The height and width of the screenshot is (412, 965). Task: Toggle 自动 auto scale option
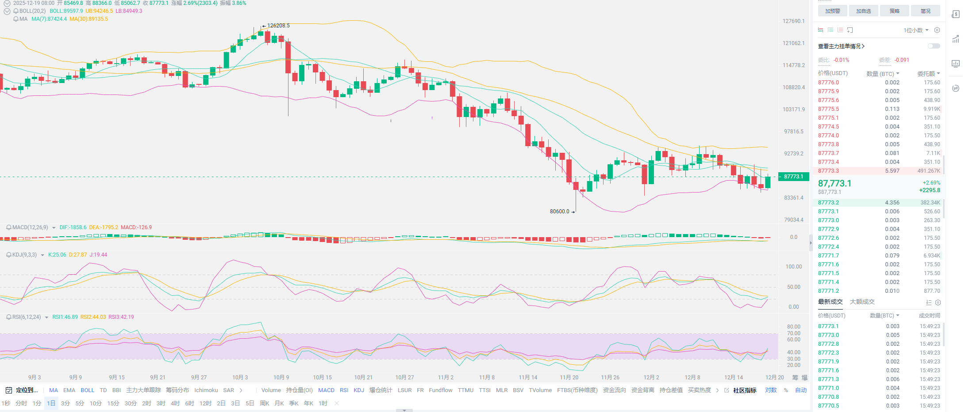click(801, 390)
